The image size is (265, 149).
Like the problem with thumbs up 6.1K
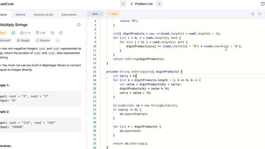[25, 33]
